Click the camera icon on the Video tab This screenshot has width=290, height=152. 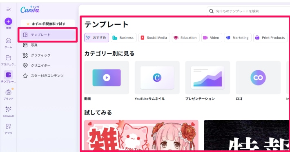pos(205,37)
